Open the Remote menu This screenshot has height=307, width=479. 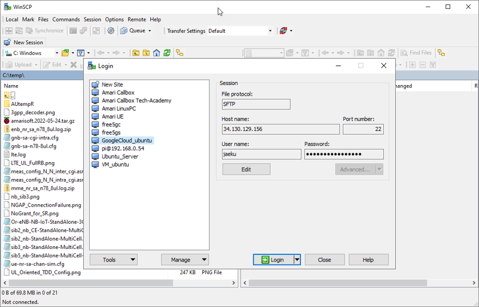[x=137, y=20]
